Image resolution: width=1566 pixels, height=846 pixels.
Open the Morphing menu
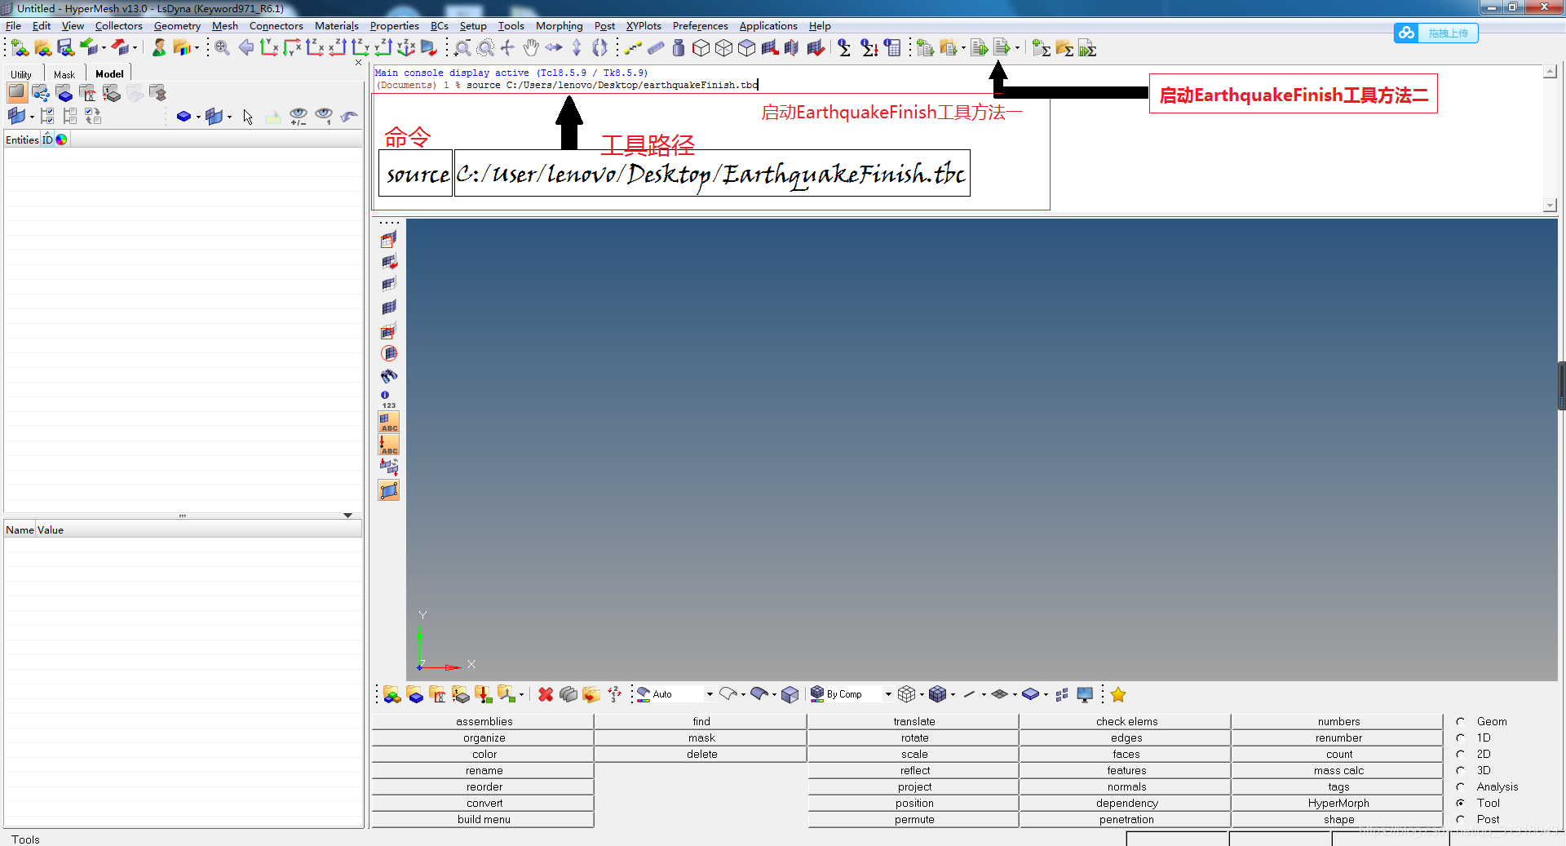click(559, 26)
